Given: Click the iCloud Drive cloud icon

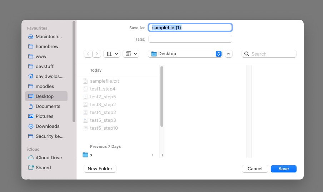Looking at the screenshot, I should coord(31,157).
